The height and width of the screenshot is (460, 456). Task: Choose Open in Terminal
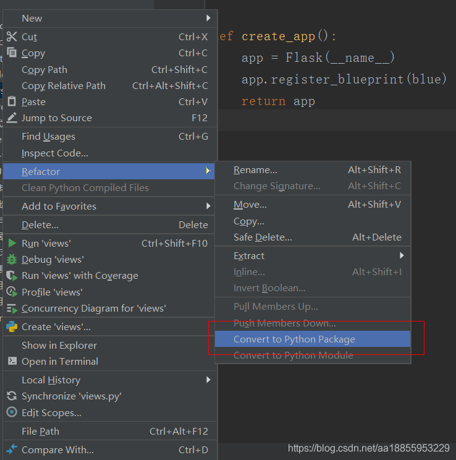[x=110, y=362]
